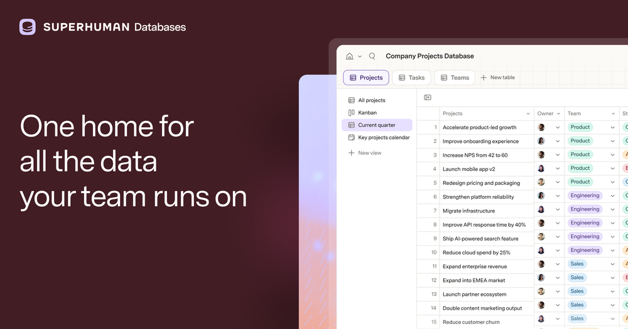Screen dimensions: 628x329
Task: Click the Sales tag for Launch partner ecosystem
Action: [577, 291]
